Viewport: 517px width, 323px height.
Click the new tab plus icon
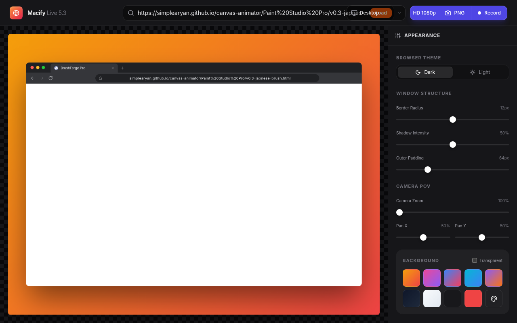(122, 68)
